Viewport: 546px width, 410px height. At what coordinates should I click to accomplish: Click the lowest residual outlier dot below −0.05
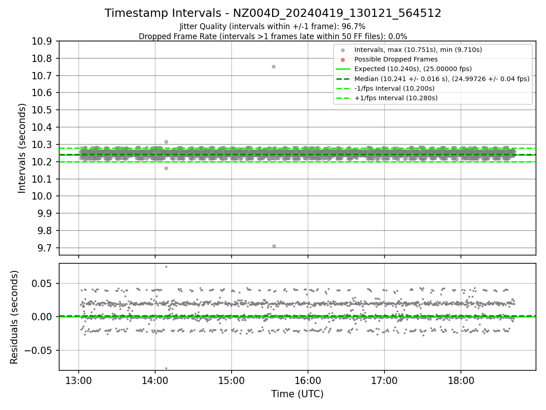point(166,368)
